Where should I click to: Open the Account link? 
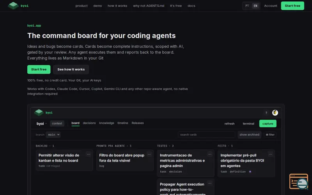tap(270, 6)
